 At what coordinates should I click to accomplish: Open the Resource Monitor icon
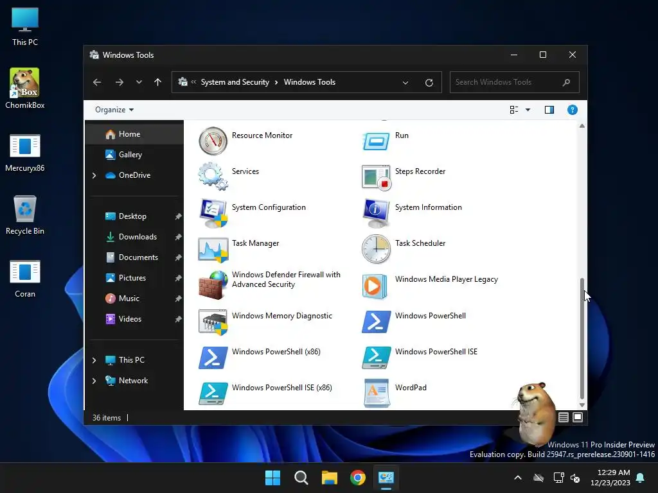click(x=213, y=141)
